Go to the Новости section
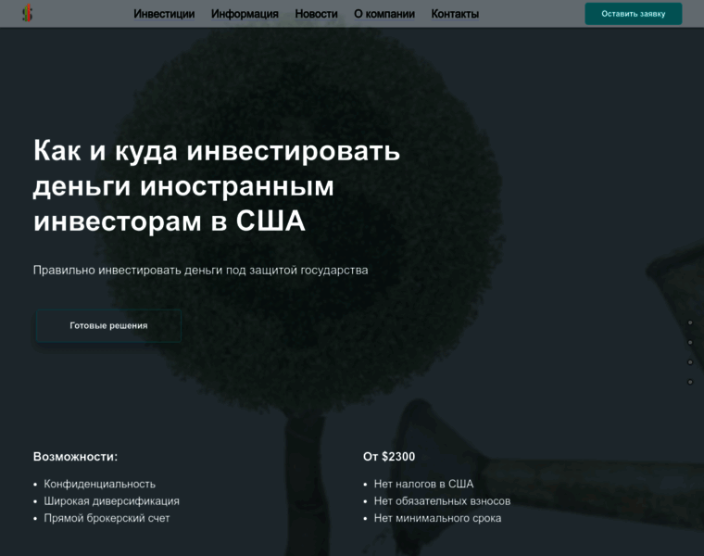Image resolution: width=704 pixels, height=556 pixels. [316, 14]
